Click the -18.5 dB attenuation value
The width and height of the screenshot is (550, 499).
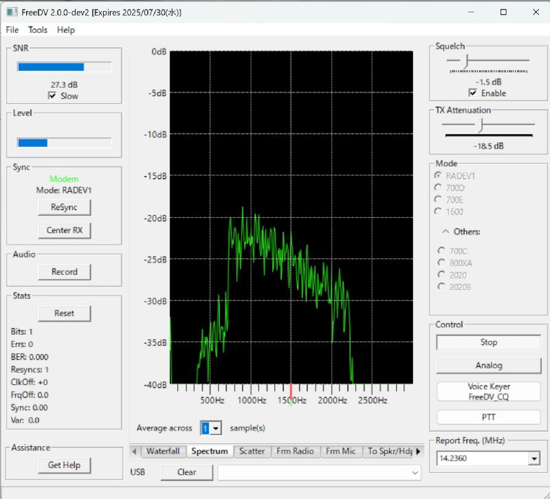[489, 146]
